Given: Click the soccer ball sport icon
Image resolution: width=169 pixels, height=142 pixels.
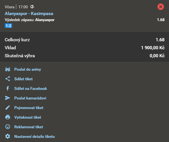Looking at the screenshot, I should pyautogui.click(x=32, y=7).
